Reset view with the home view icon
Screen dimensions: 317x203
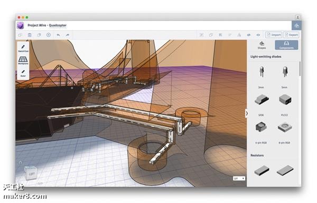pyautogui.click(x=20, y=162)
